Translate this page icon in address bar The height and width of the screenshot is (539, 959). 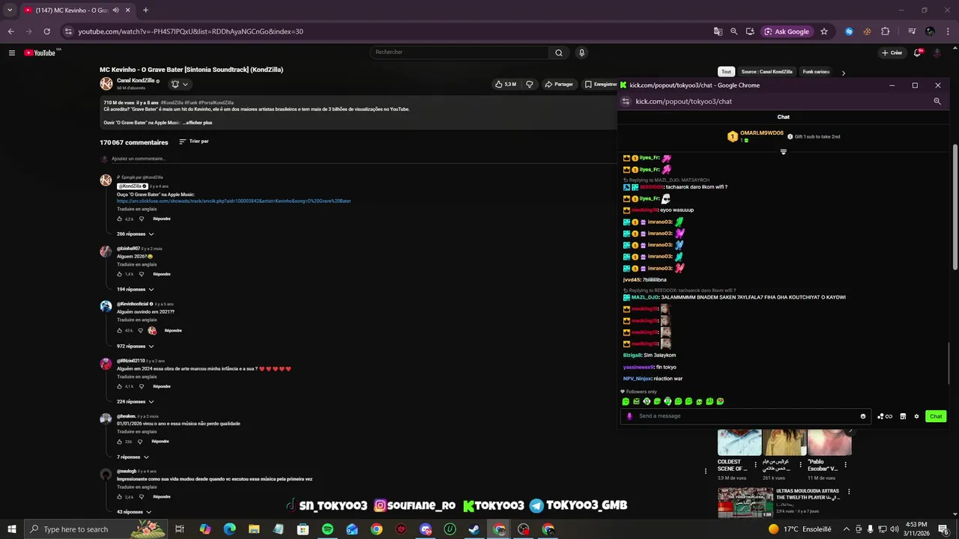point(718,31)
